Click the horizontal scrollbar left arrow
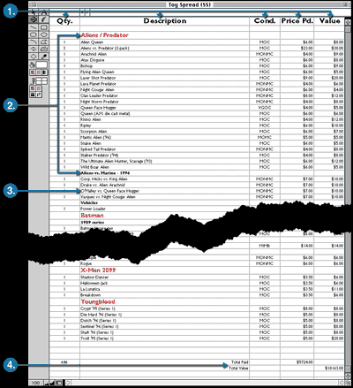The image size is (353, 388). coord(68,383)
